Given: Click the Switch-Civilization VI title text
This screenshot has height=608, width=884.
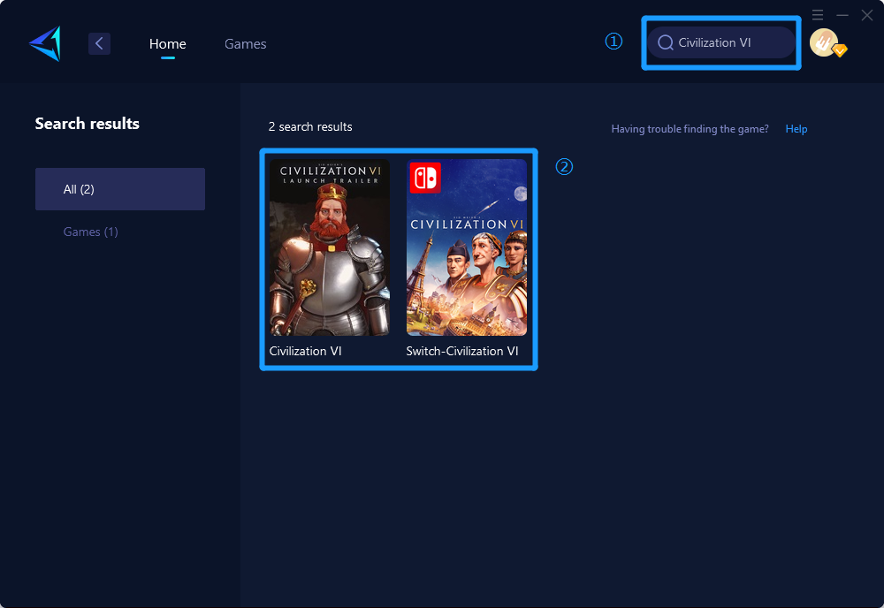Looking at the screenshot, I should click(461, 351).
